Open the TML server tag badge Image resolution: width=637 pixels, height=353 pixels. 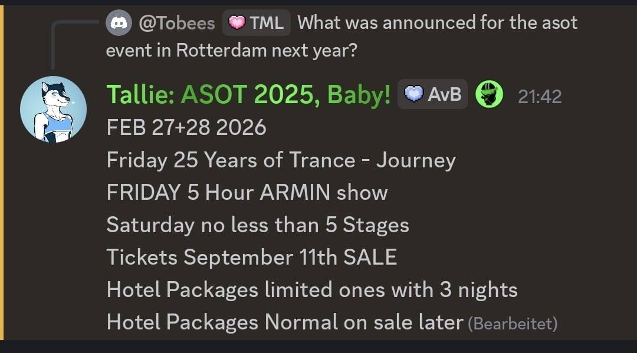pos(257,23)
